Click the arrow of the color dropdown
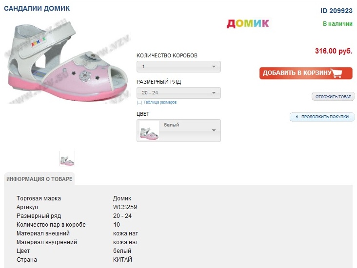The width and height of the screenshot is (357, 268). click(x=214, y=130)
